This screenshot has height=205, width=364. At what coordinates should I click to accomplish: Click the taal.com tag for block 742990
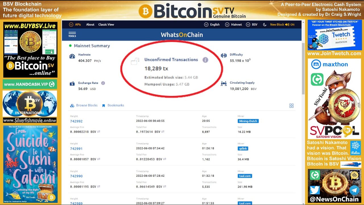(x=245, y=176)
